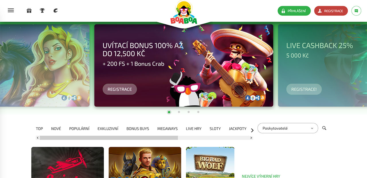Viewport: 367px width, 178px height.
Task: Select the first carousel dot indicator
Action: [169, 112]
